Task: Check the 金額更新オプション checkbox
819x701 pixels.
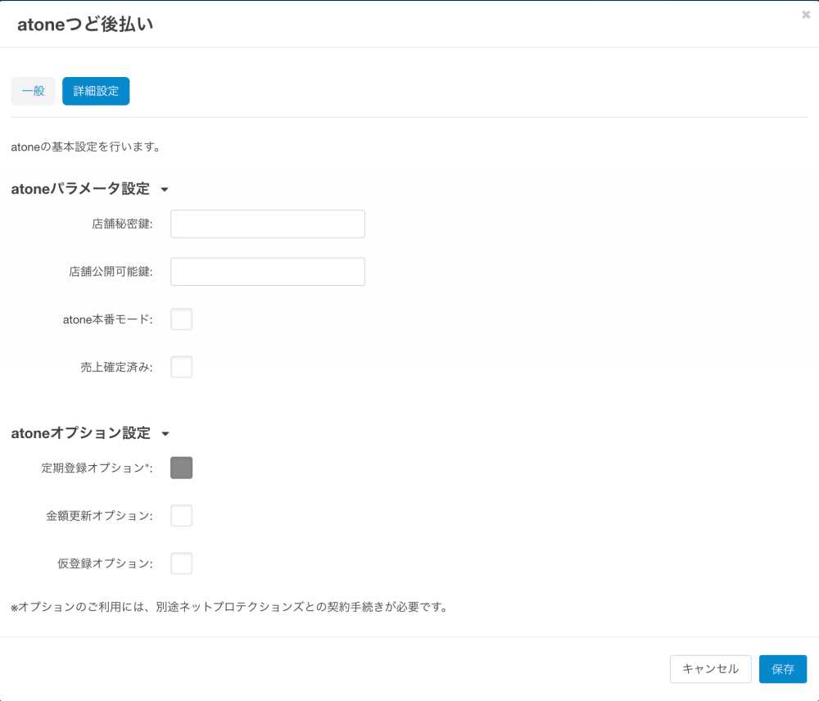Action: [181, 516]
